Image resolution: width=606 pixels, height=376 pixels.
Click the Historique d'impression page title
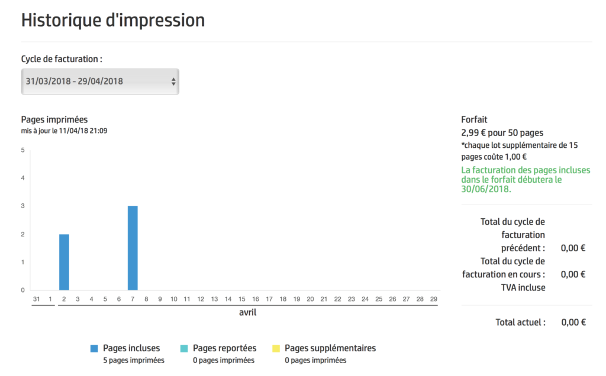pyautogui.click(x=113, y=20)
